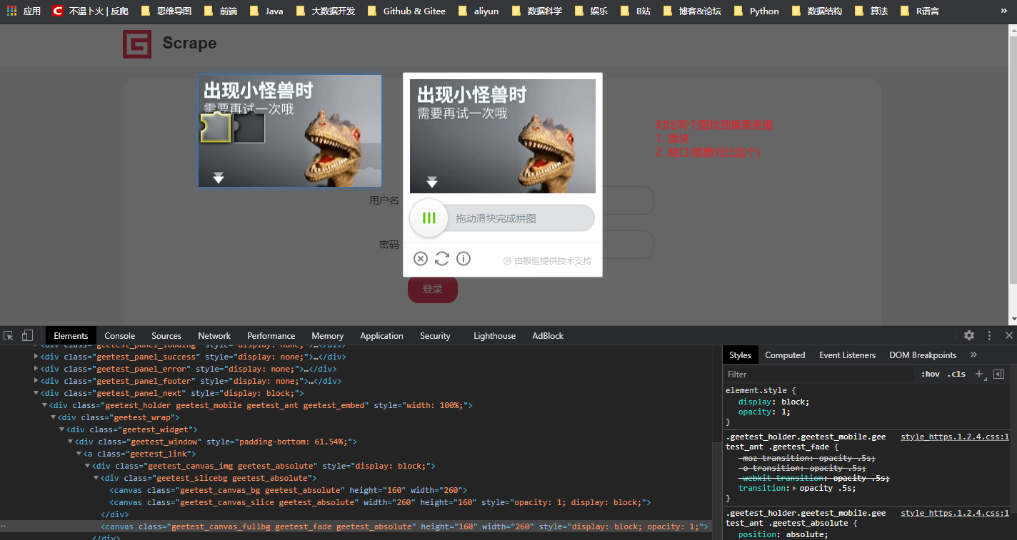Open the Java bookmark folder
This screenshot has width=1017, height=540.
pyautogui.click(x=266, y=11)
